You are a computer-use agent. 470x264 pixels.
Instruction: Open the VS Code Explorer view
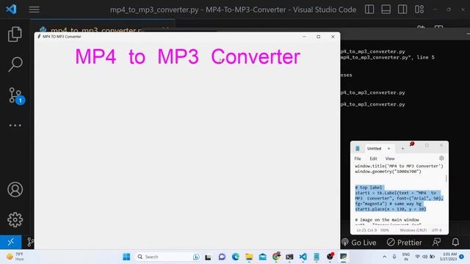tap(15, 34)
